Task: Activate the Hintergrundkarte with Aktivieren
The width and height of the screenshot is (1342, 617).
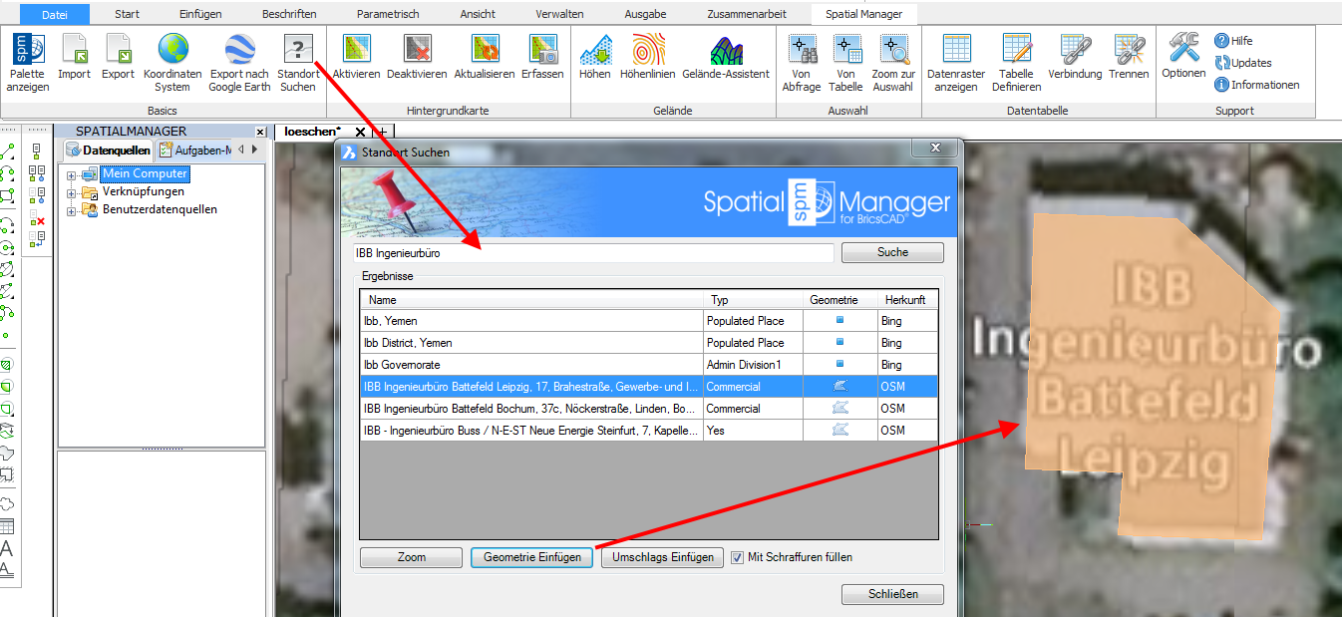Action: point(356,60)
